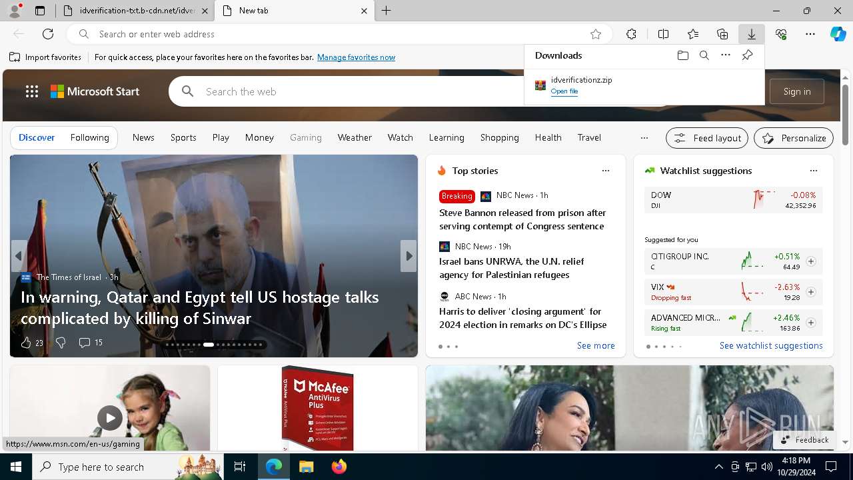Screen dimensions: 853x480
Task: Click the Feedback button
Action: coord(804,440)
